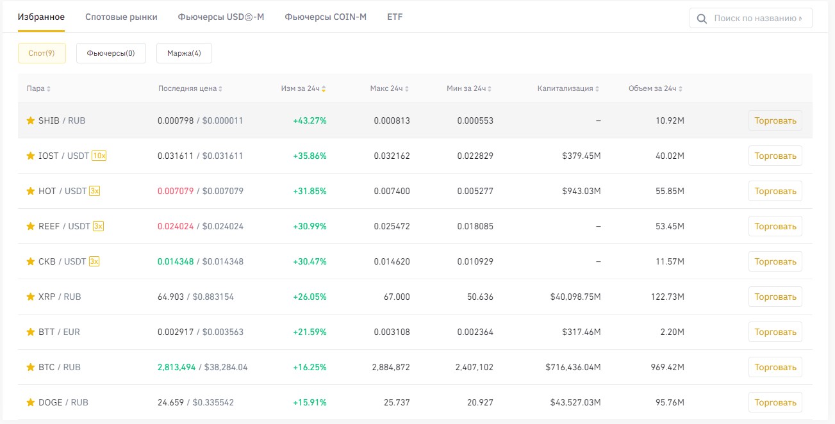Image resolution: width=835 pixels, height=424 pixels.
Task: Click the search magnifier icon
Action: (702, 19)
